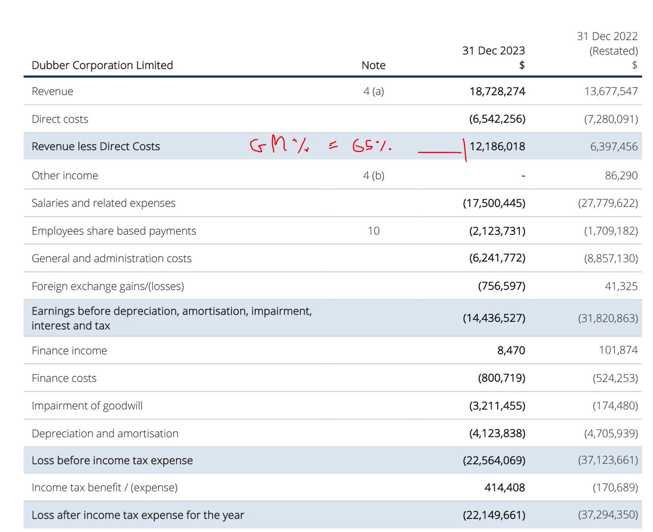Click 'Impairment of goodwill' label

[87, 405]
